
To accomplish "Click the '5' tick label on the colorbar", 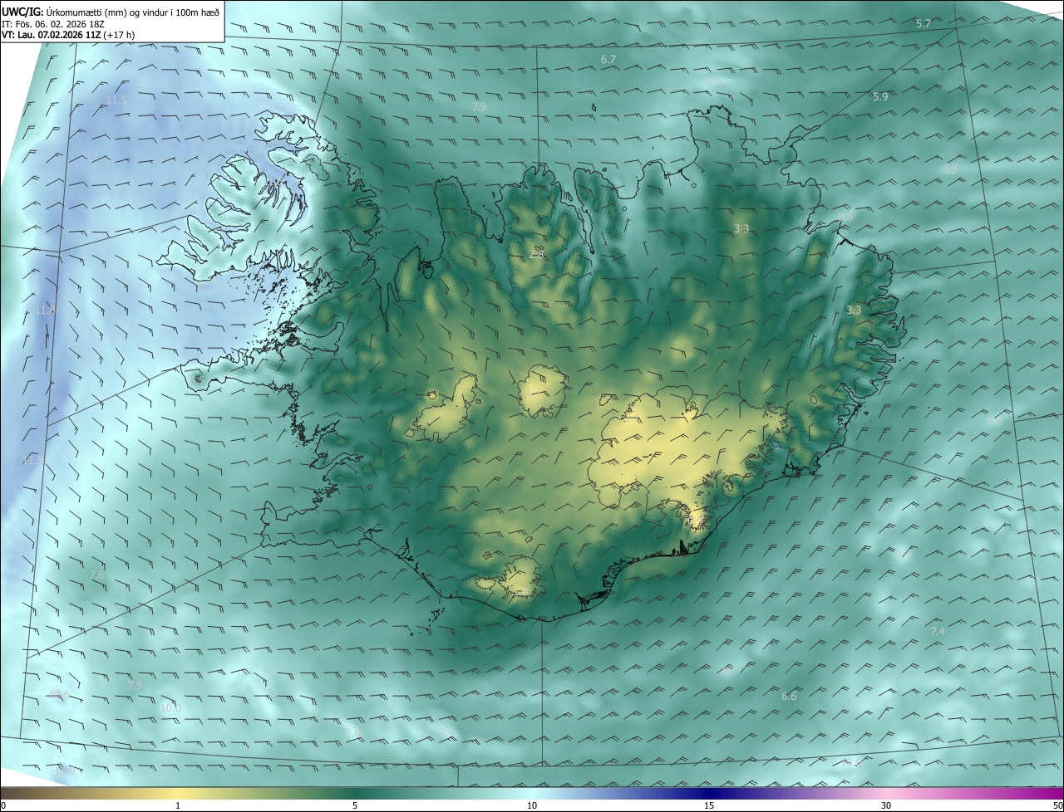I will pyautogui.click(x=355, y=805).
